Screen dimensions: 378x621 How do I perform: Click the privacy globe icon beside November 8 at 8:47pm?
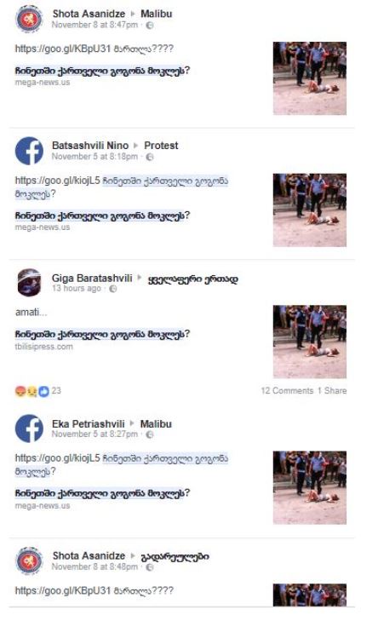pyautogui.click(x=150, y=26)
